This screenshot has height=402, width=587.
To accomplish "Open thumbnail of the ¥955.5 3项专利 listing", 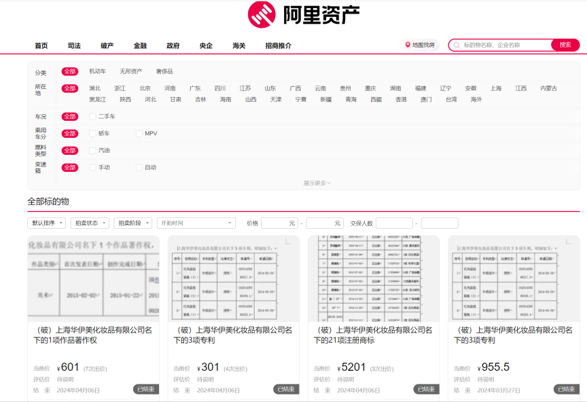I will tap(514, 278).
